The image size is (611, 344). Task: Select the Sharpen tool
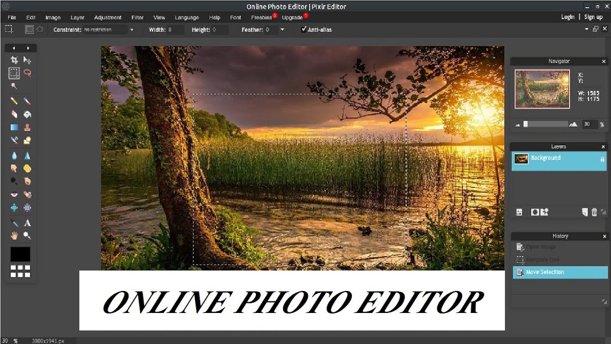27,156
